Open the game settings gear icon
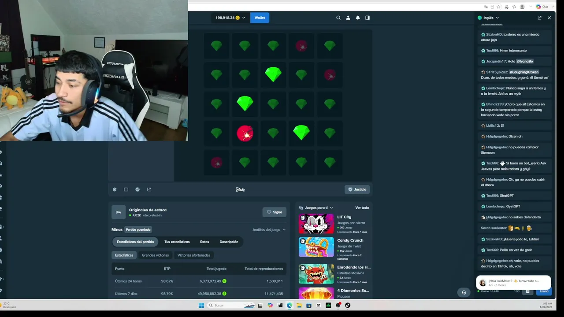 pos(115,189)
